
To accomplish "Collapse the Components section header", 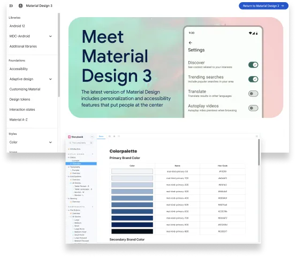I will click(76, 207).
